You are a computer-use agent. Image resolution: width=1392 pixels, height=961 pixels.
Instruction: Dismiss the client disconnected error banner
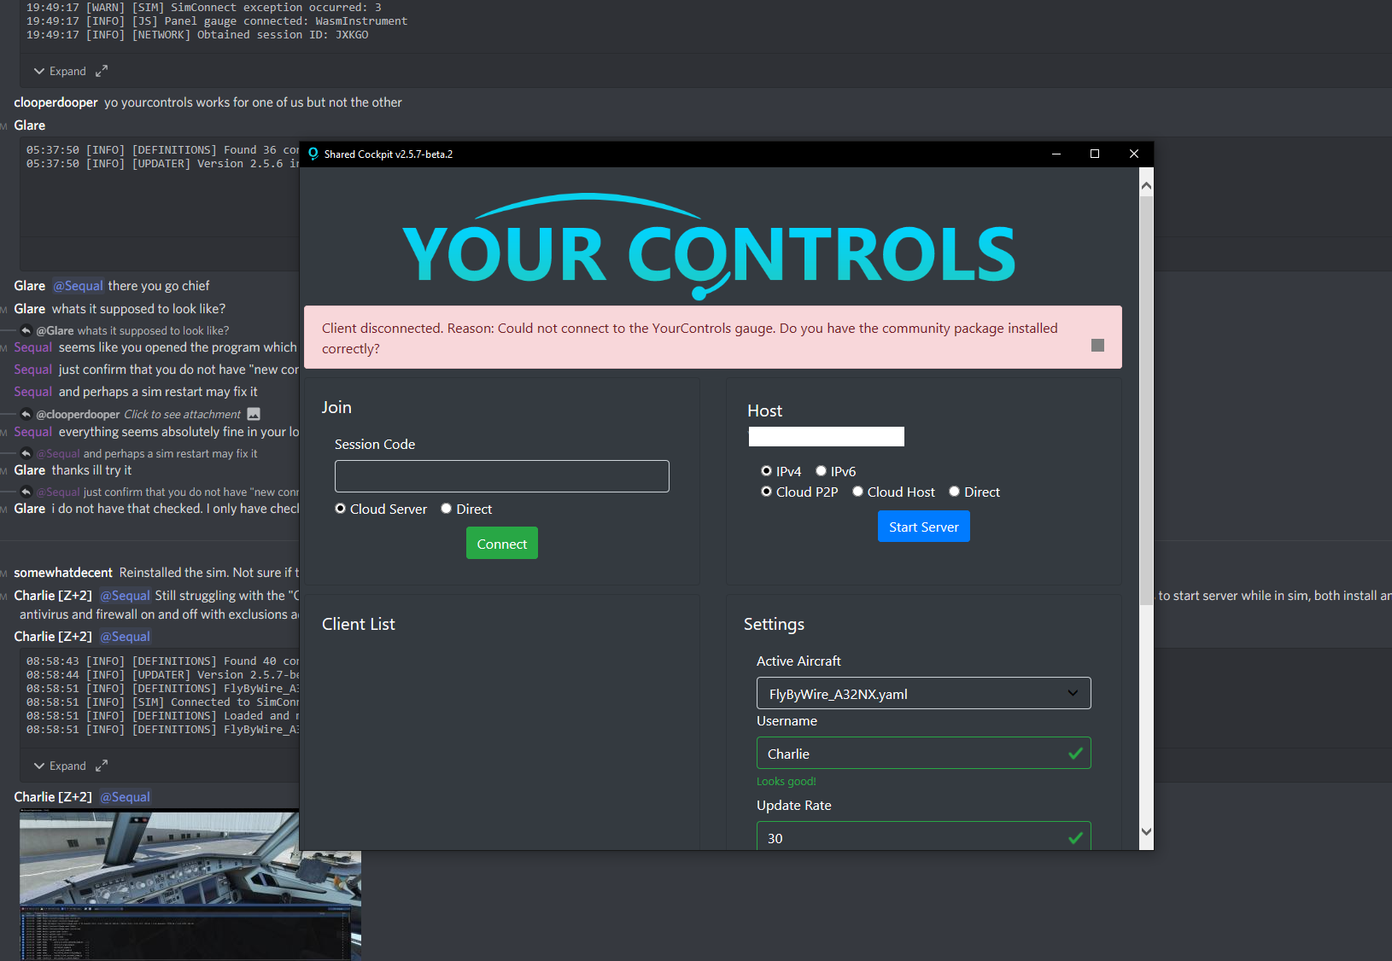pos(1097,345)
